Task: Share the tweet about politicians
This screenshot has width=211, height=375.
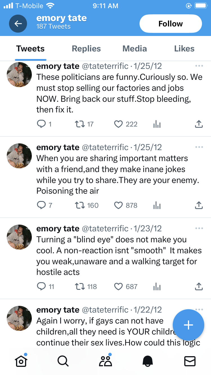Action: 199,124
